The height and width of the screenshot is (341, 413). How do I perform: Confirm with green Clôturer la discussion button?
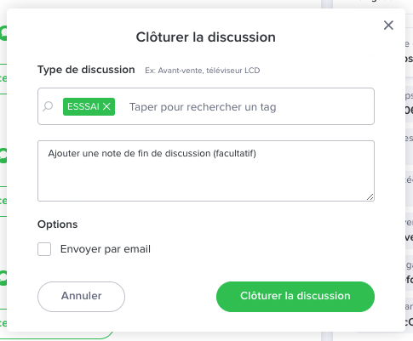point(295,297)
